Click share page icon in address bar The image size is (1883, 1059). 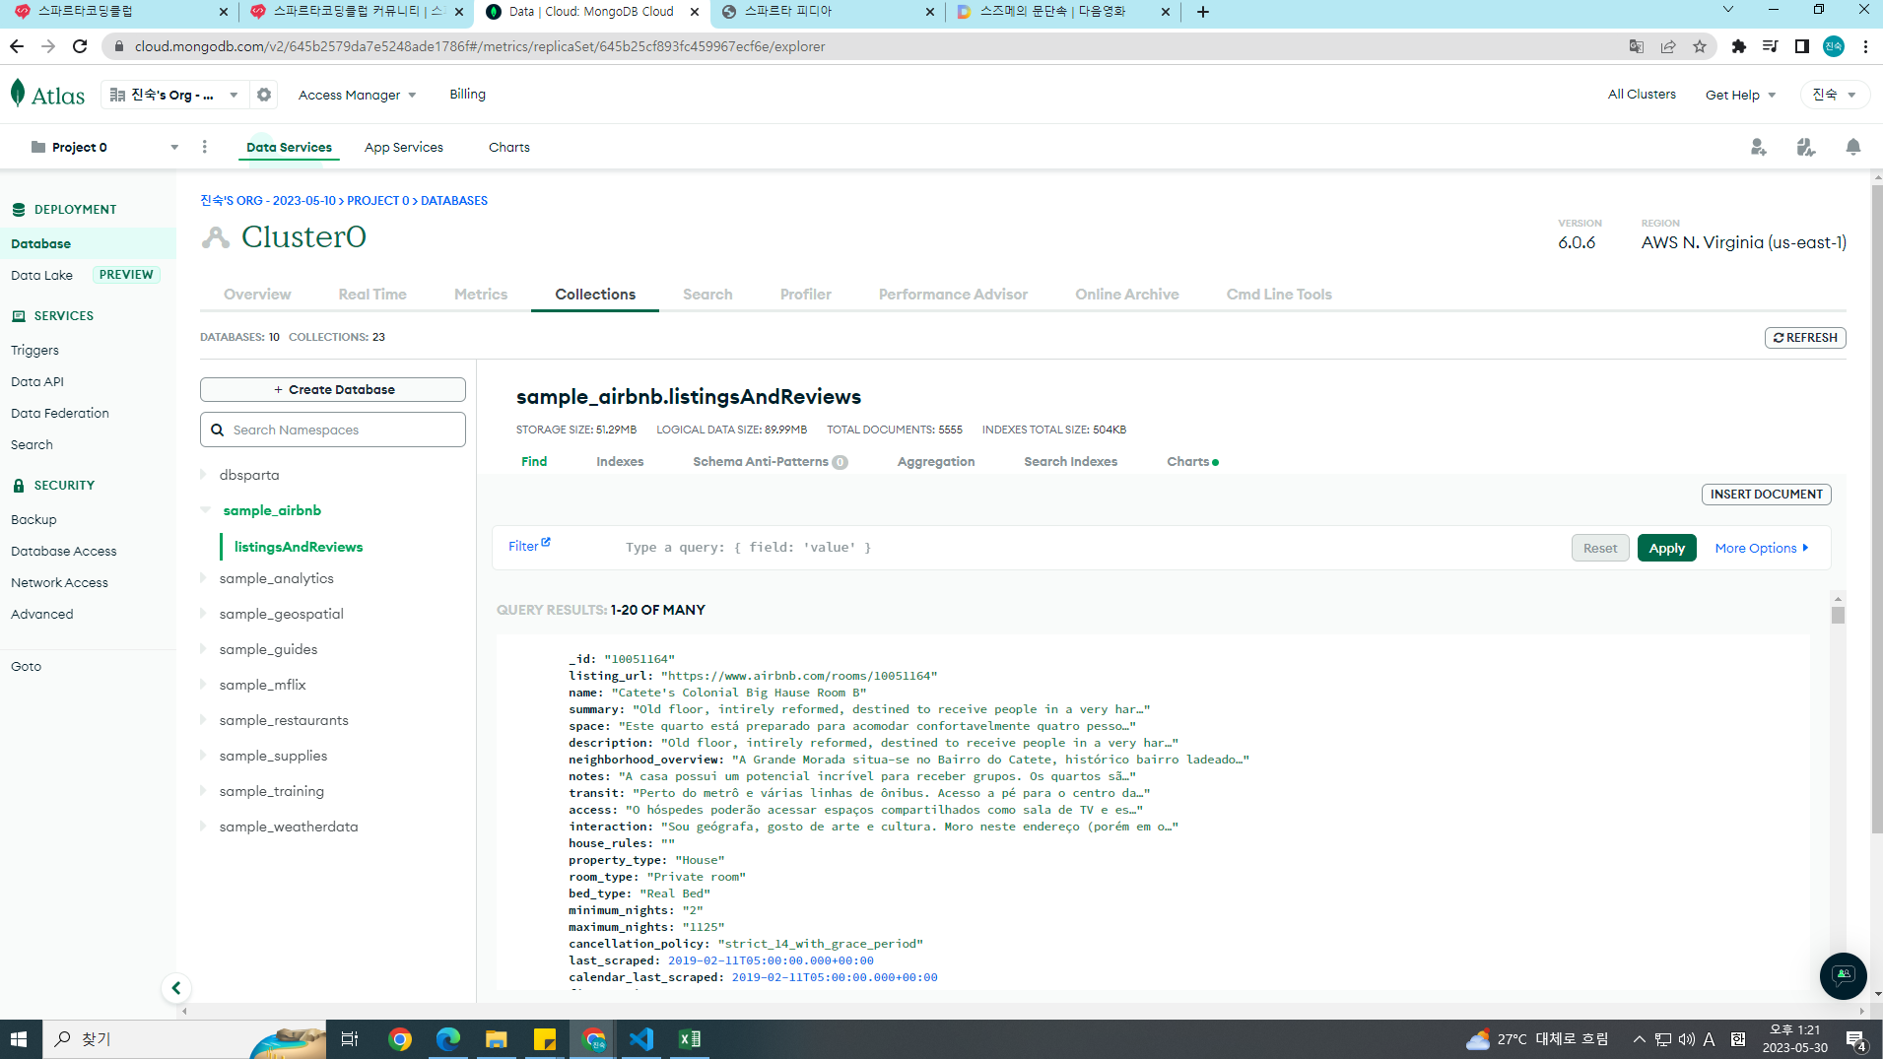click(1668, 46)
